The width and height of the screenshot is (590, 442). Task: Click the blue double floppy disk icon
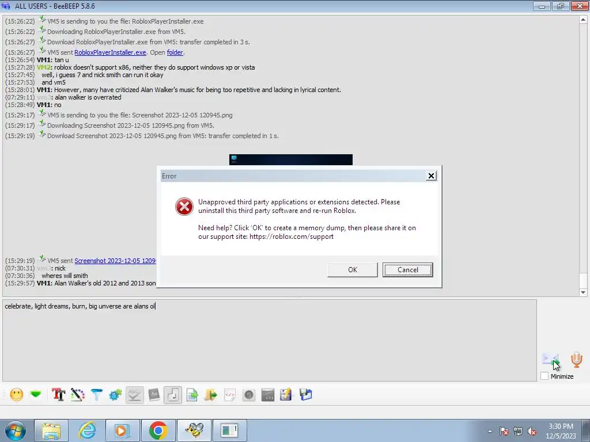[305, 395]
